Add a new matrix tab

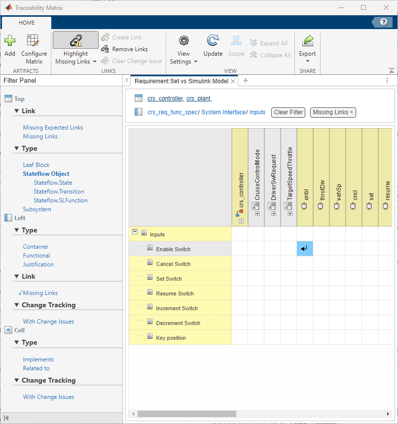click(x=246, y=80)
